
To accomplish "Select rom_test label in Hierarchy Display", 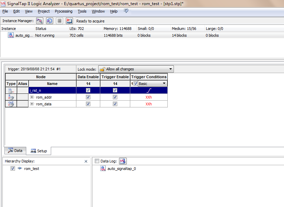I will point(32,169).
